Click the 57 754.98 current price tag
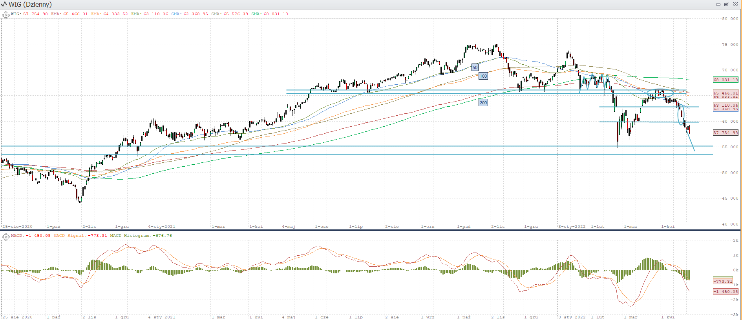The width and height of the screenshot is (742, 320). pos(726,133)
